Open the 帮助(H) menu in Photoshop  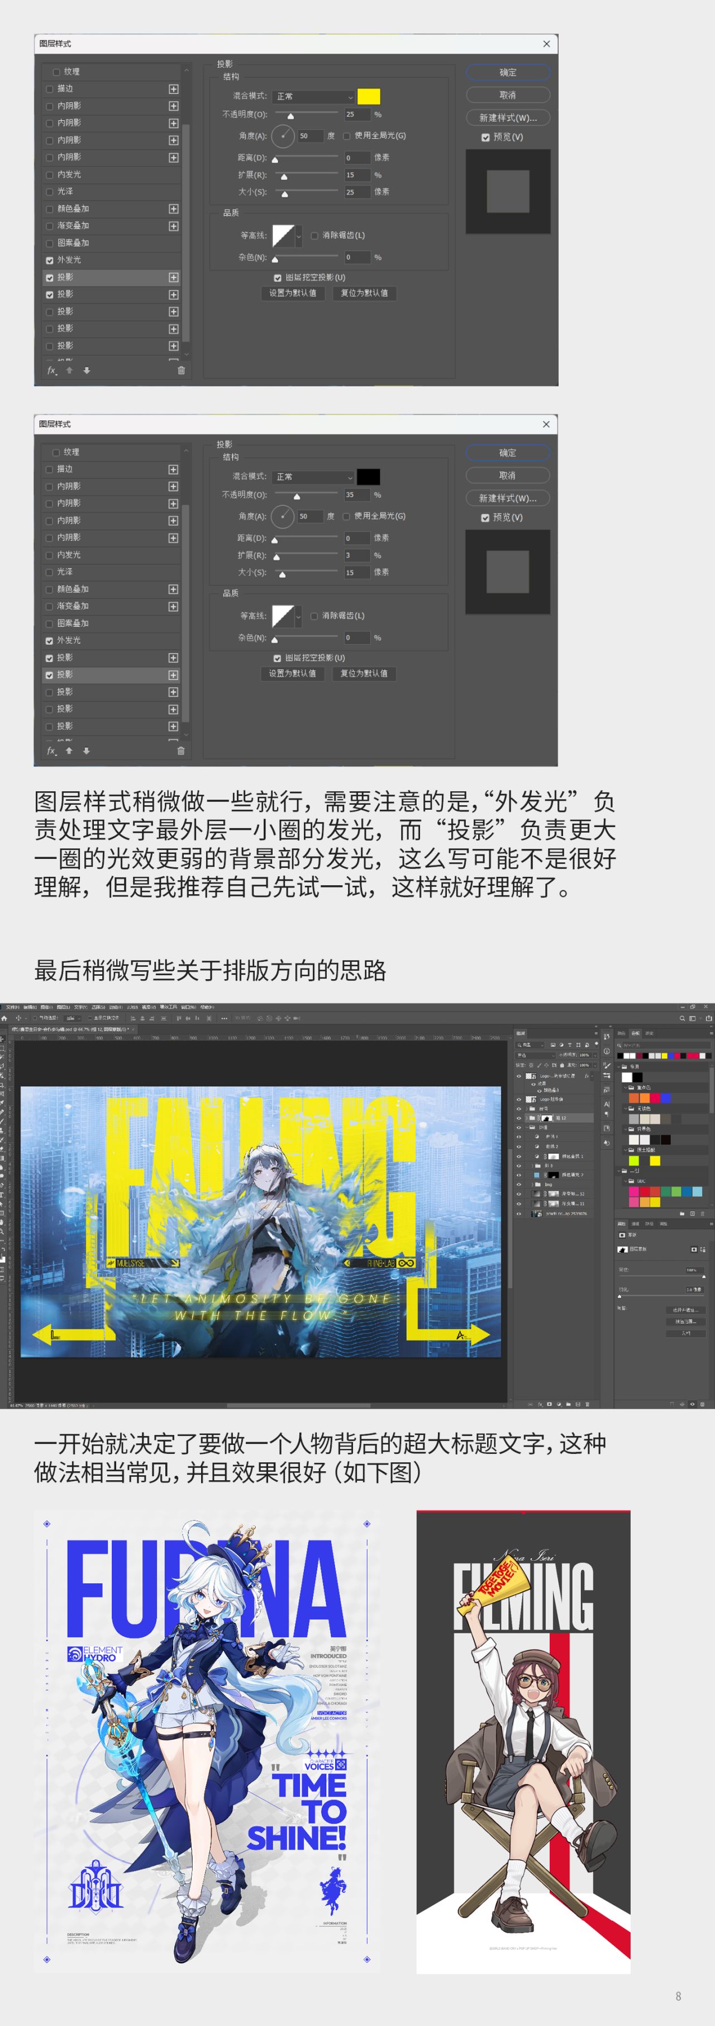click(x=207, y=1007)
